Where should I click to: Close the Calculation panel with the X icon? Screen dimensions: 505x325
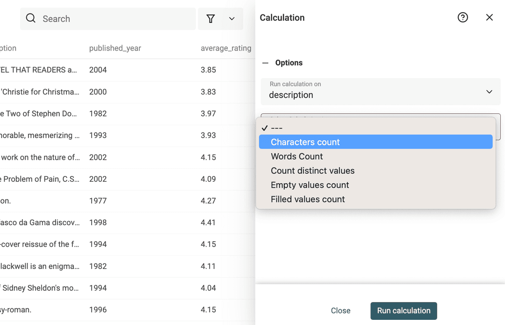click(x=489, y=17)
